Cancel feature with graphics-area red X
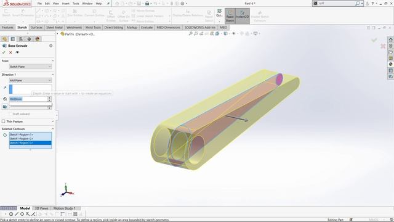This screenshot has height=222, width=394. coord(383,46)
